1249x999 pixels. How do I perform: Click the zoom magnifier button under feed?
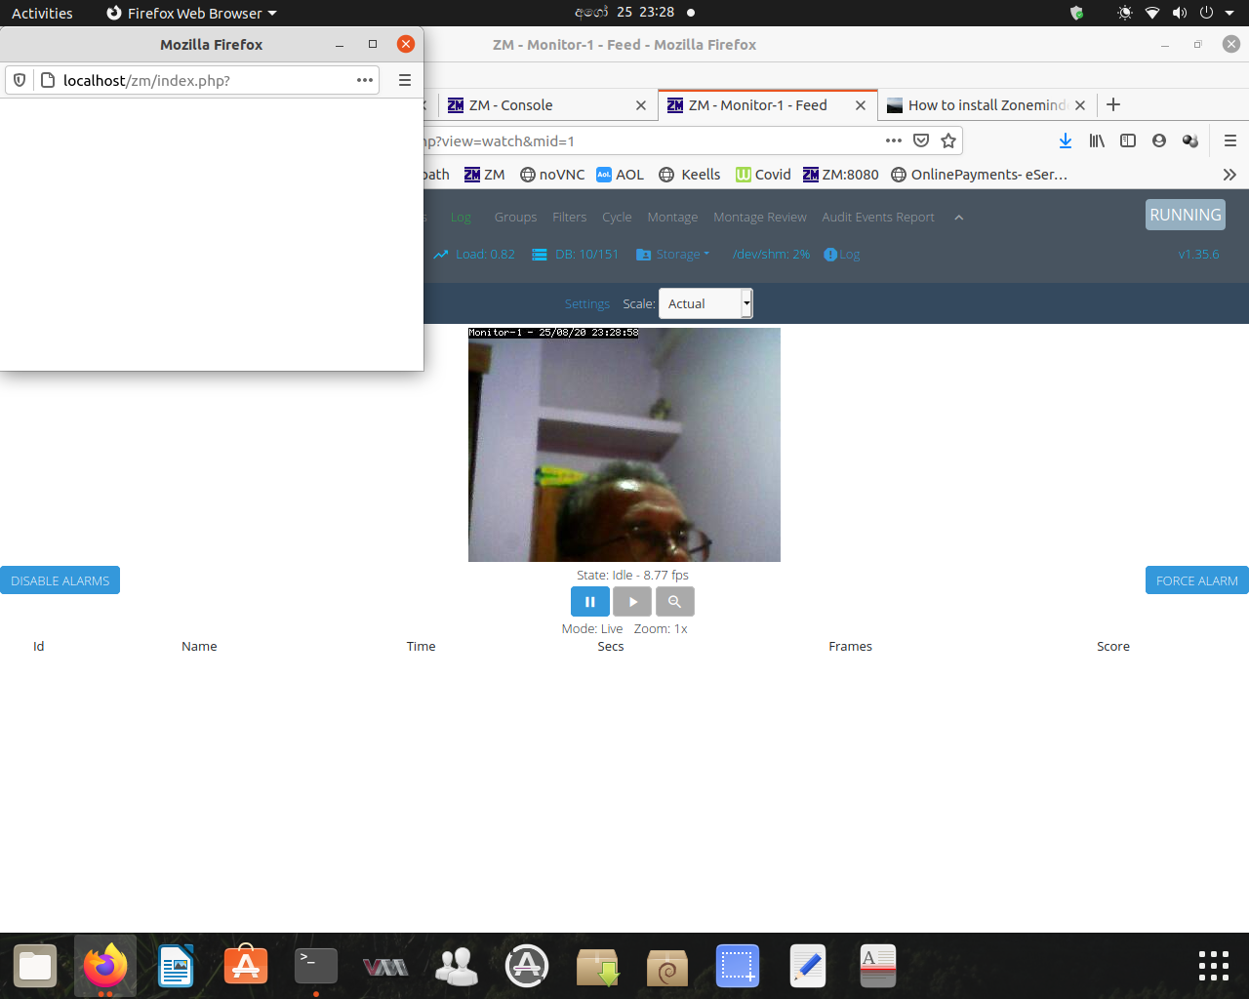click(675, 602)
